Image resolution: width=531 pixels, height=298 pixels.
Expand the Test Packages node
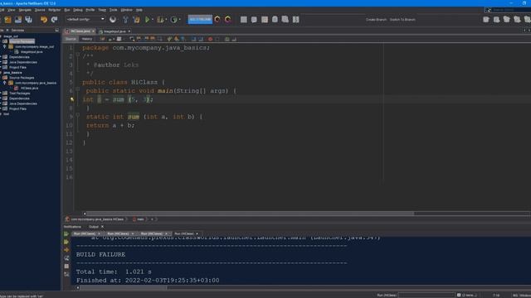(x=1, y=93)
